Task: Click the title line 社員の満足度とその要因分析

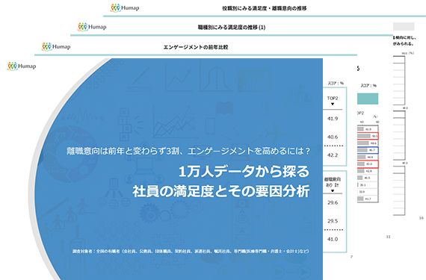Action: 221,191
